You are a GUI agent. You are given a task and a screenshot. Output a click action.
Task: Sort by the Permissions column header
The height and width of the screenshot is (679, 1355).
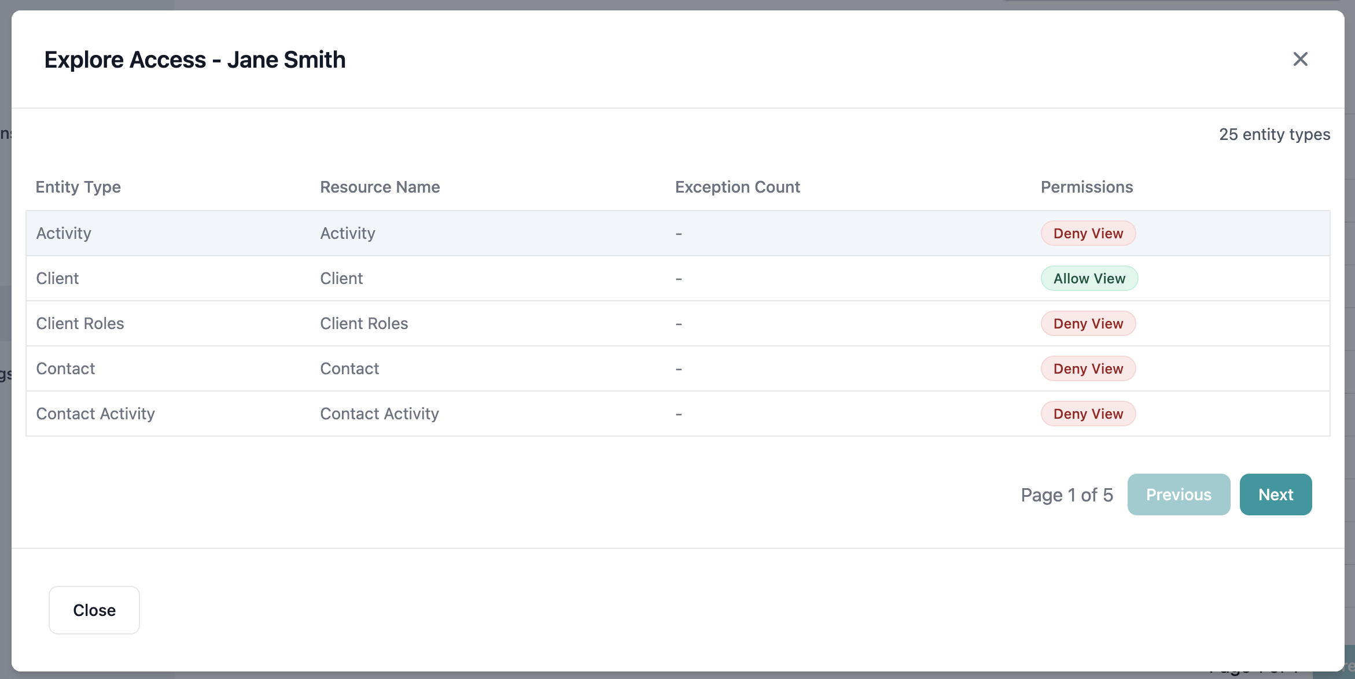pyautogui.click(x=1086, y=187)
